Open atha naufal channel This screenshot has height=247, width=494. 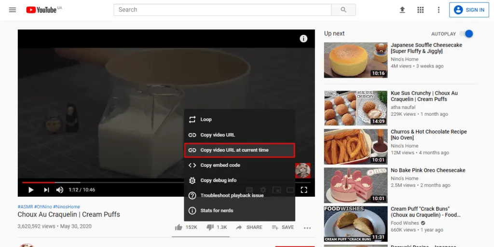(403, 107)
